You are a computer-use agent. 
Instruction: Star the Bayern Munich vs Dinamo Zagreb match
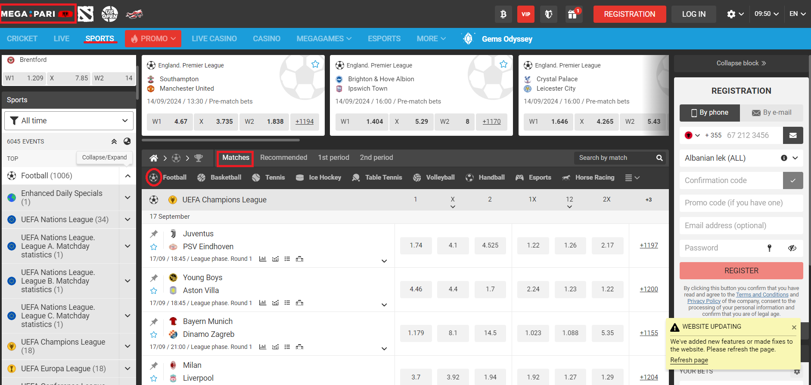[154, 334]
